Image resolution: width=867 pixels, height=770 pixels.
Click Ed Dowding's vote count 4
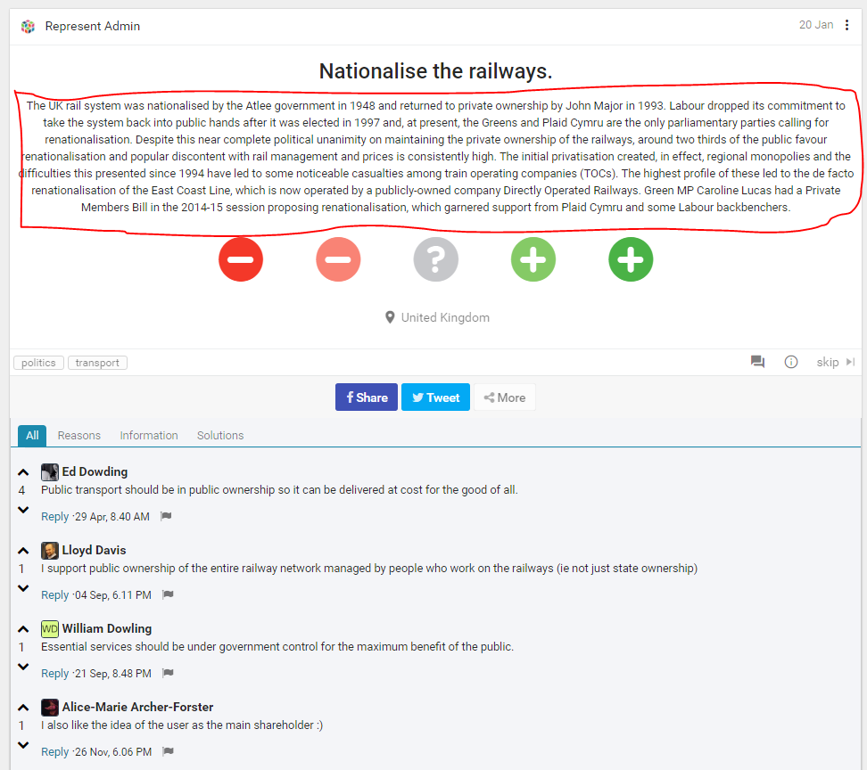[22, 490]
